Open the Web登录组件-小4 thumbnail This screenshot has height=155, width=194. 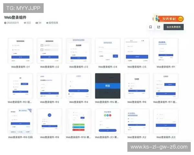[x=108, y=51]
